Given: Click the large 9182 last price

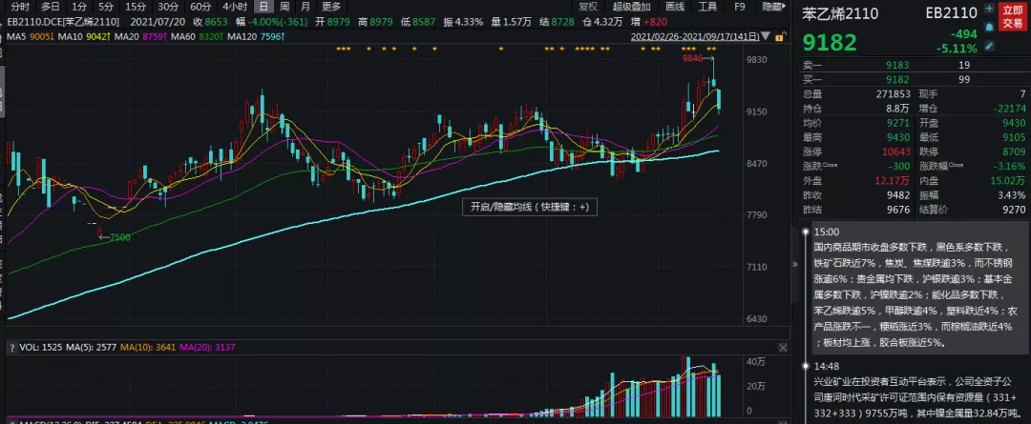Looking at the screenshot, I should pyautogui.click(x=830, y=43).
